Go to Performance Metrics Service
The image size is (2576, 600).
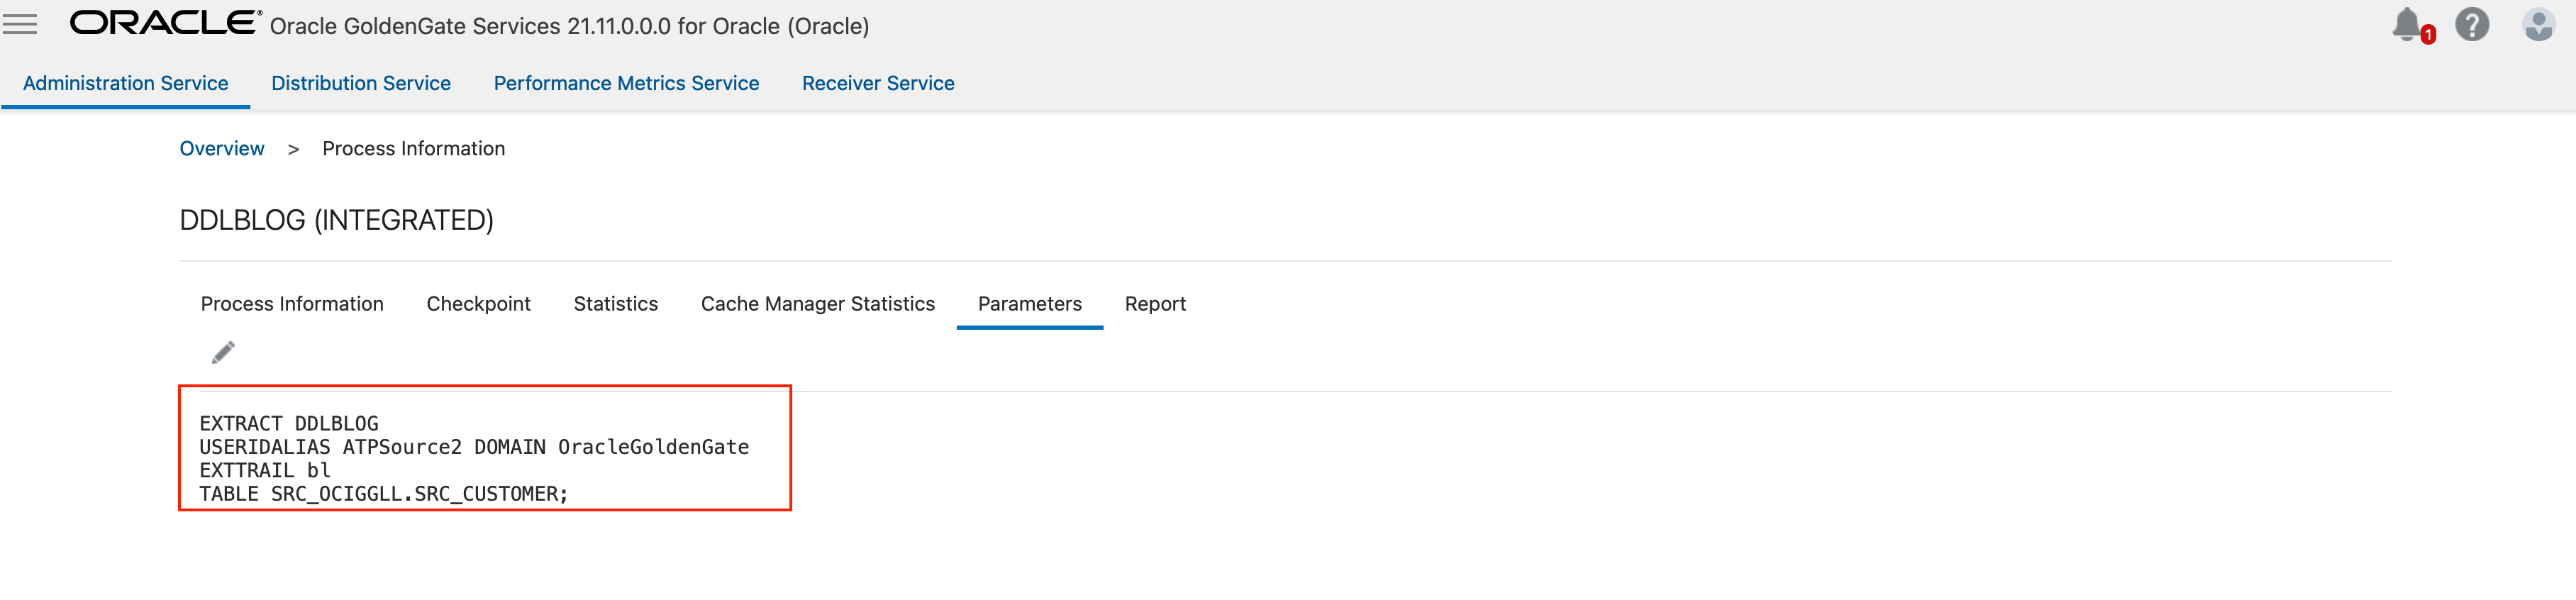tap(626, 83)
